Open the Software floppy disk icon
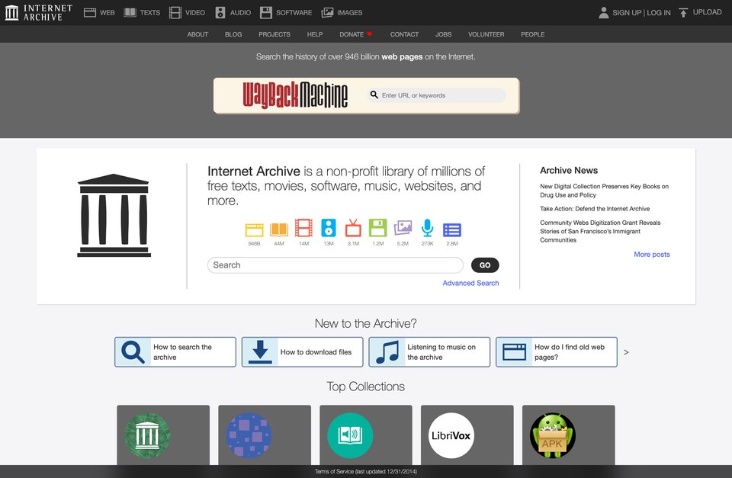The image size is (732, 478). 265,13
